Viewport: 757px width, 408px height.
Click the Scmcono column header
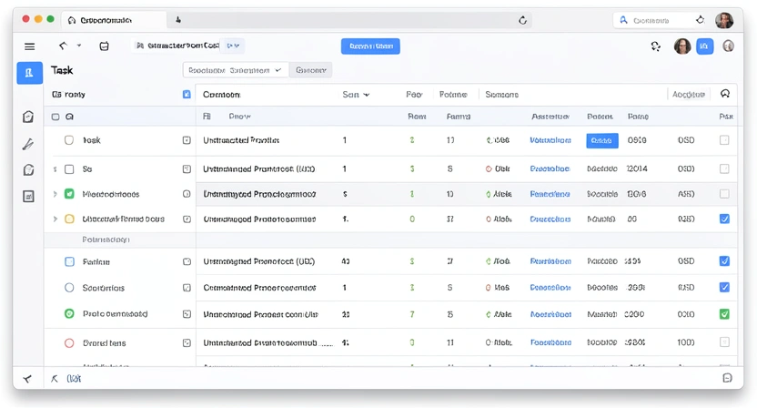[x=501, y=95]
